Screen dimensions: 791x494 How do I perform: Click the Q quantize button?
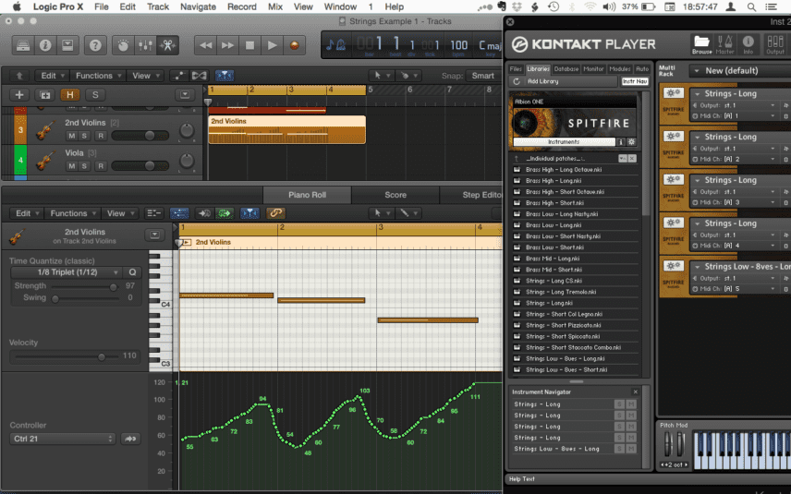pos(132,272)
